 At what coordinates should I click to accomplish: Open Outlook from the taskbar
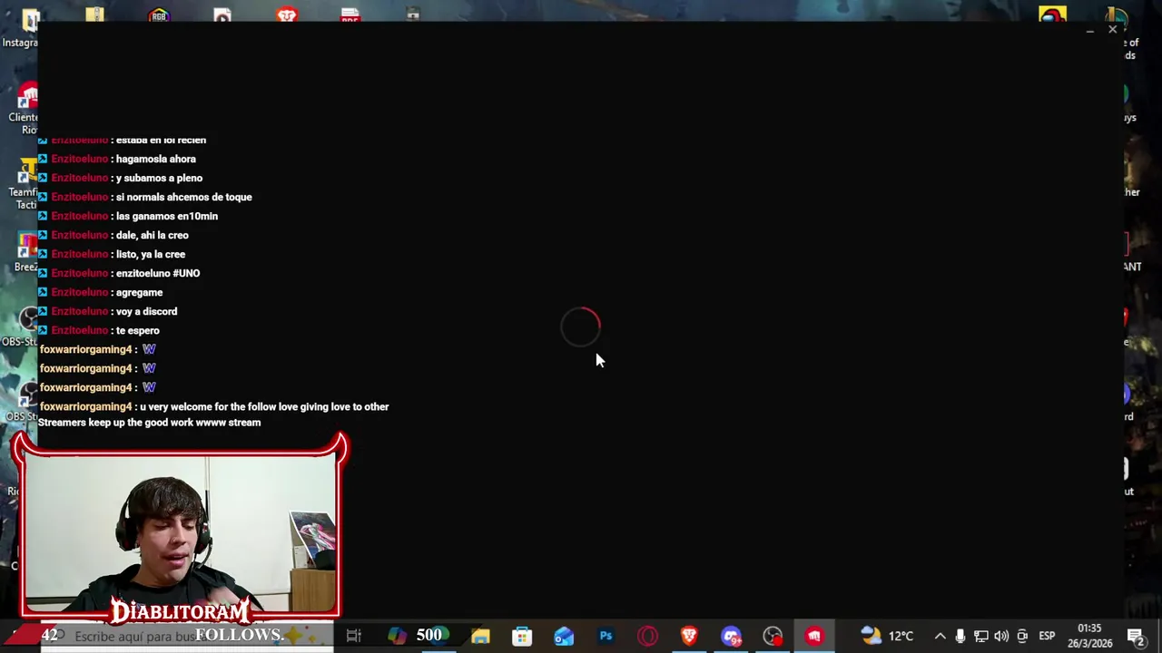[564, 636]
